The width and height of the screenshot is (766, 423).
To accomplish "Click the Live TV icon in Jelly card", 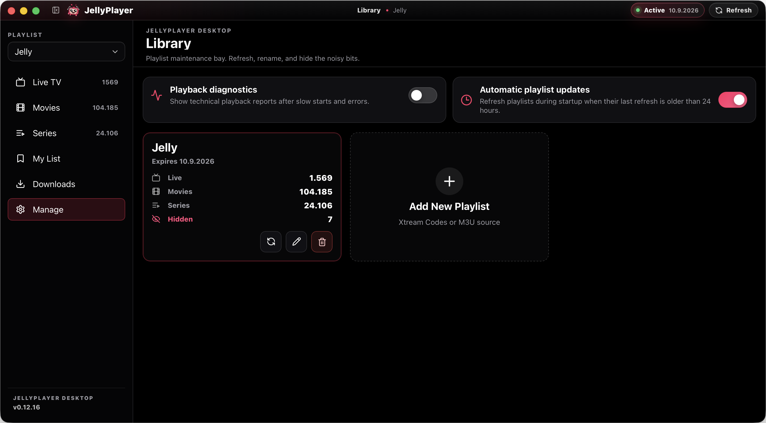I will click(156, 178).
